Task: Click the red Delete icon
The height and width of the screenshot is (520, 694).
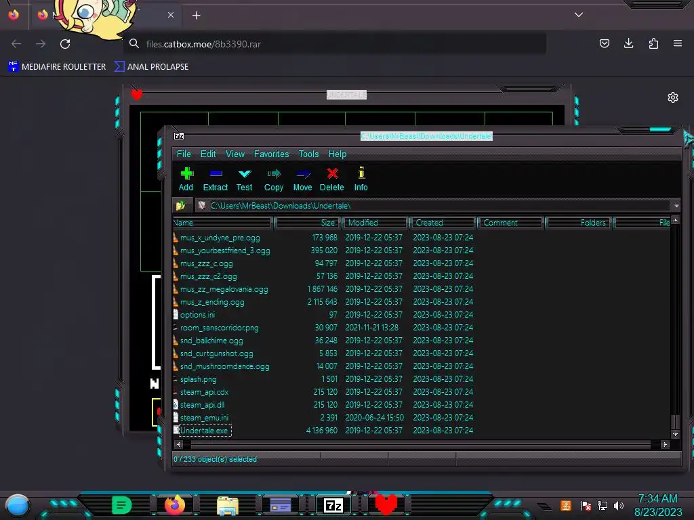Action: pos(332,179)
